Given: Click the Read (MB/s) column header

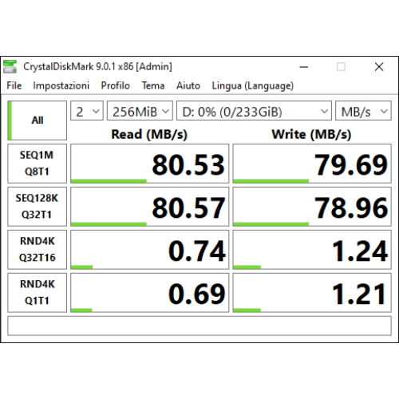Looking at the screenshot, I should coord(149,134).
